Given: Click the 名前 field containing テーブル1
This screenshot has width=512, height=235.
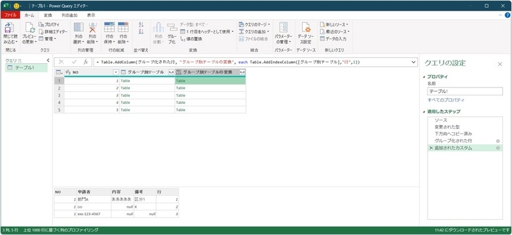Looking at the screenshot, I should click(465, 91).
